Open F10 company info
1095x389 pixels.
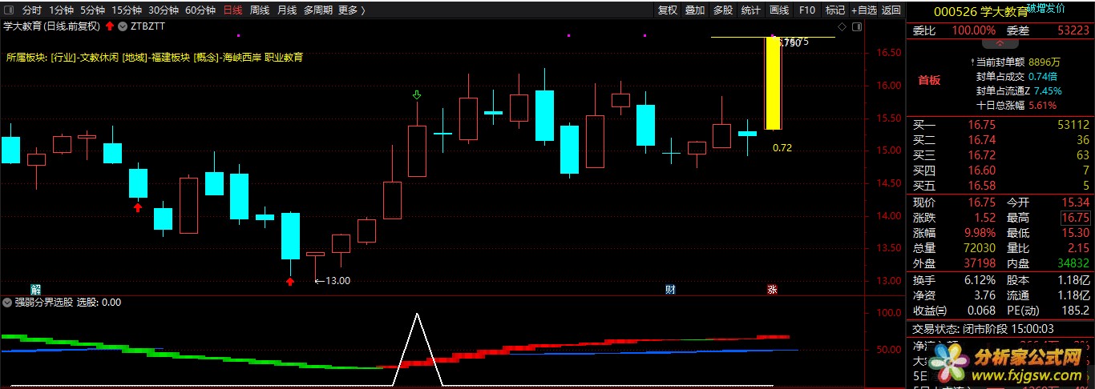[x=807, y=10]
